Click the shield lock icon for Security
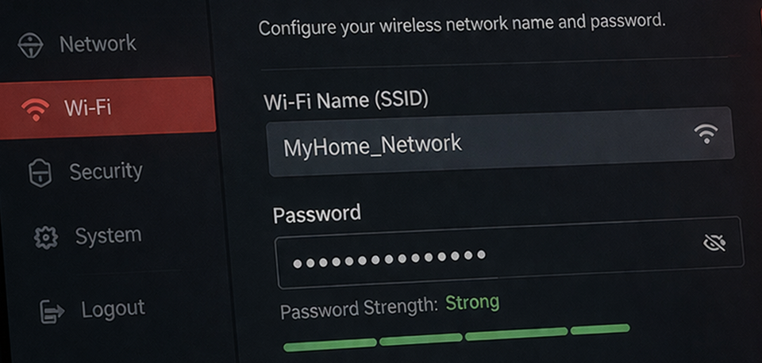The width and height of the screenshot is (762, 363). click(x=40, y=173)
